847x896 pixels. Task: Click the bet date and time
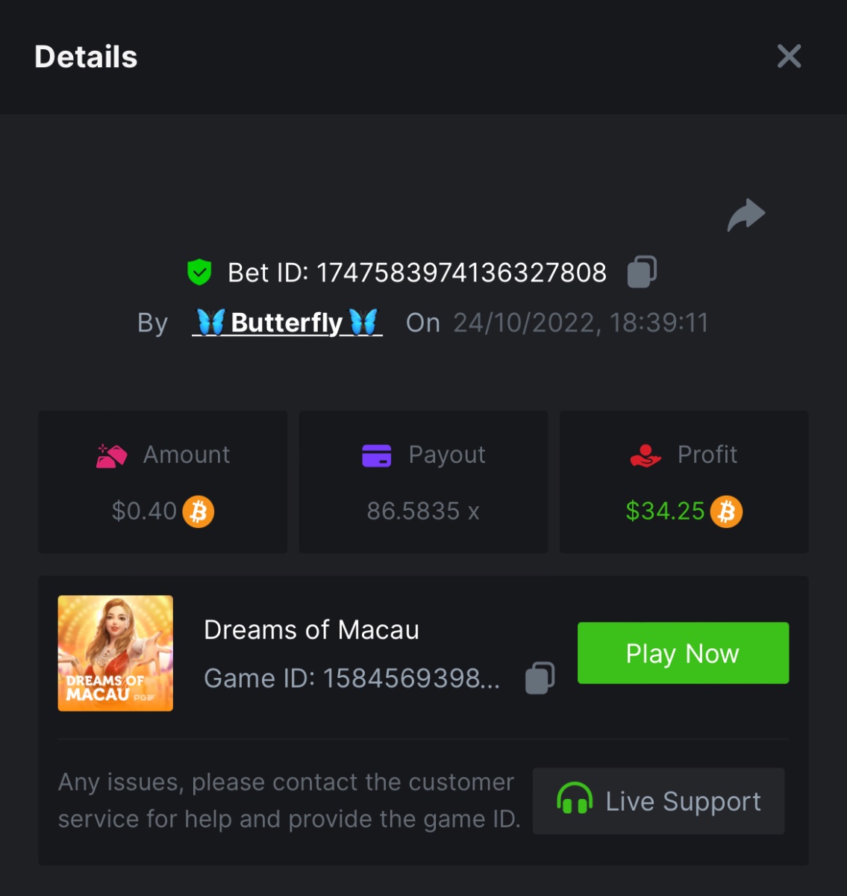tap(581, 323)
